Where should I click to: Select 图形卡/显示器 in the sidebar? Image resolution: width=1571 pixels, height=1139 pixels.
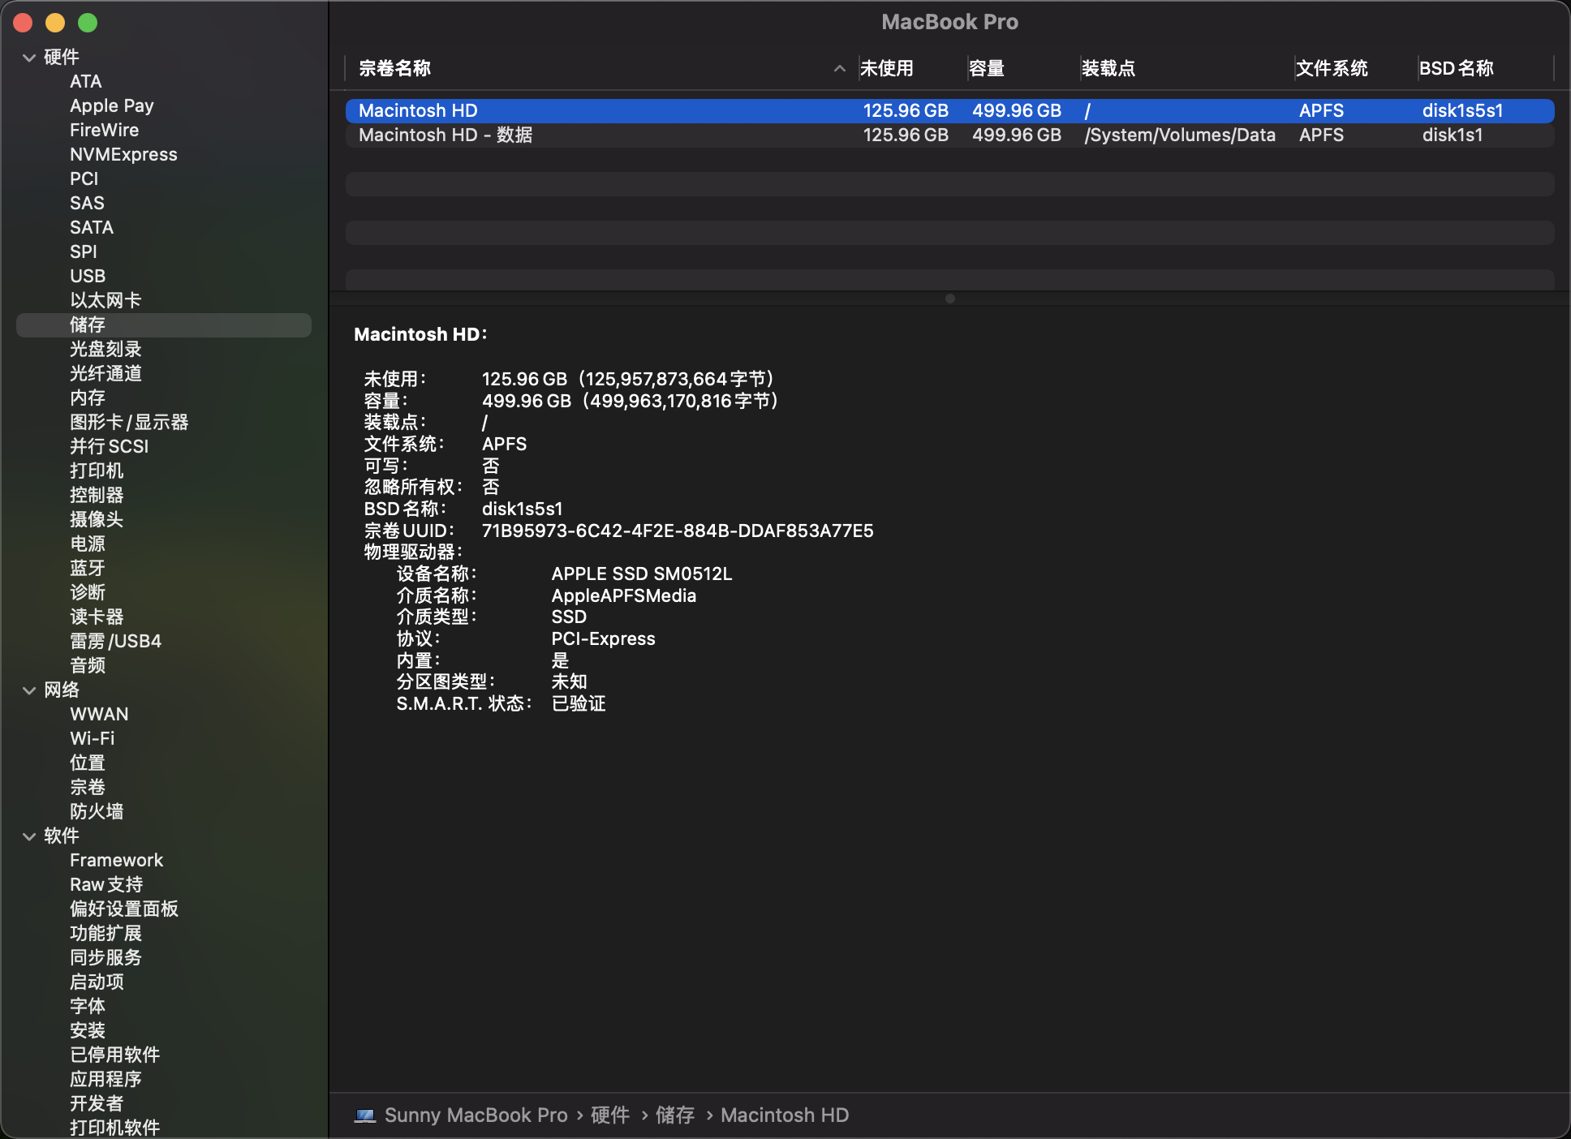[x=128, y=422]
